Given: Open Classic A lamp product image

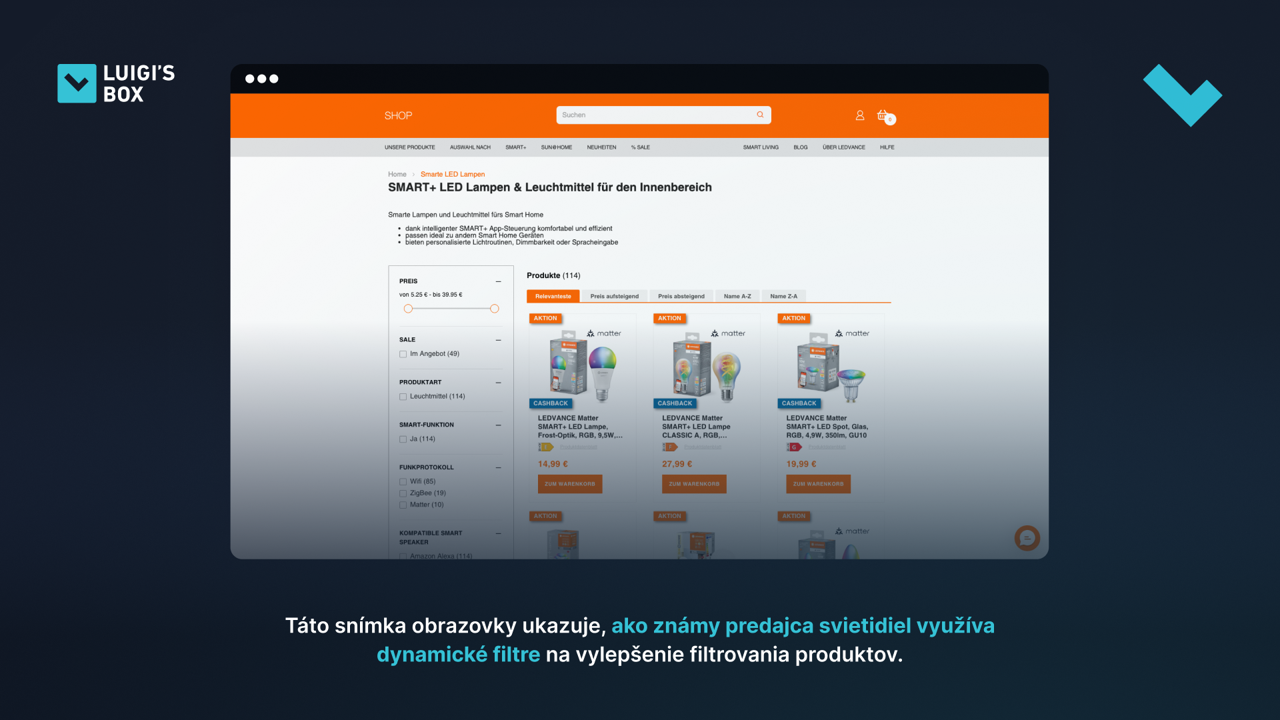Looking at the screenshot, I should tap(707, 365).
